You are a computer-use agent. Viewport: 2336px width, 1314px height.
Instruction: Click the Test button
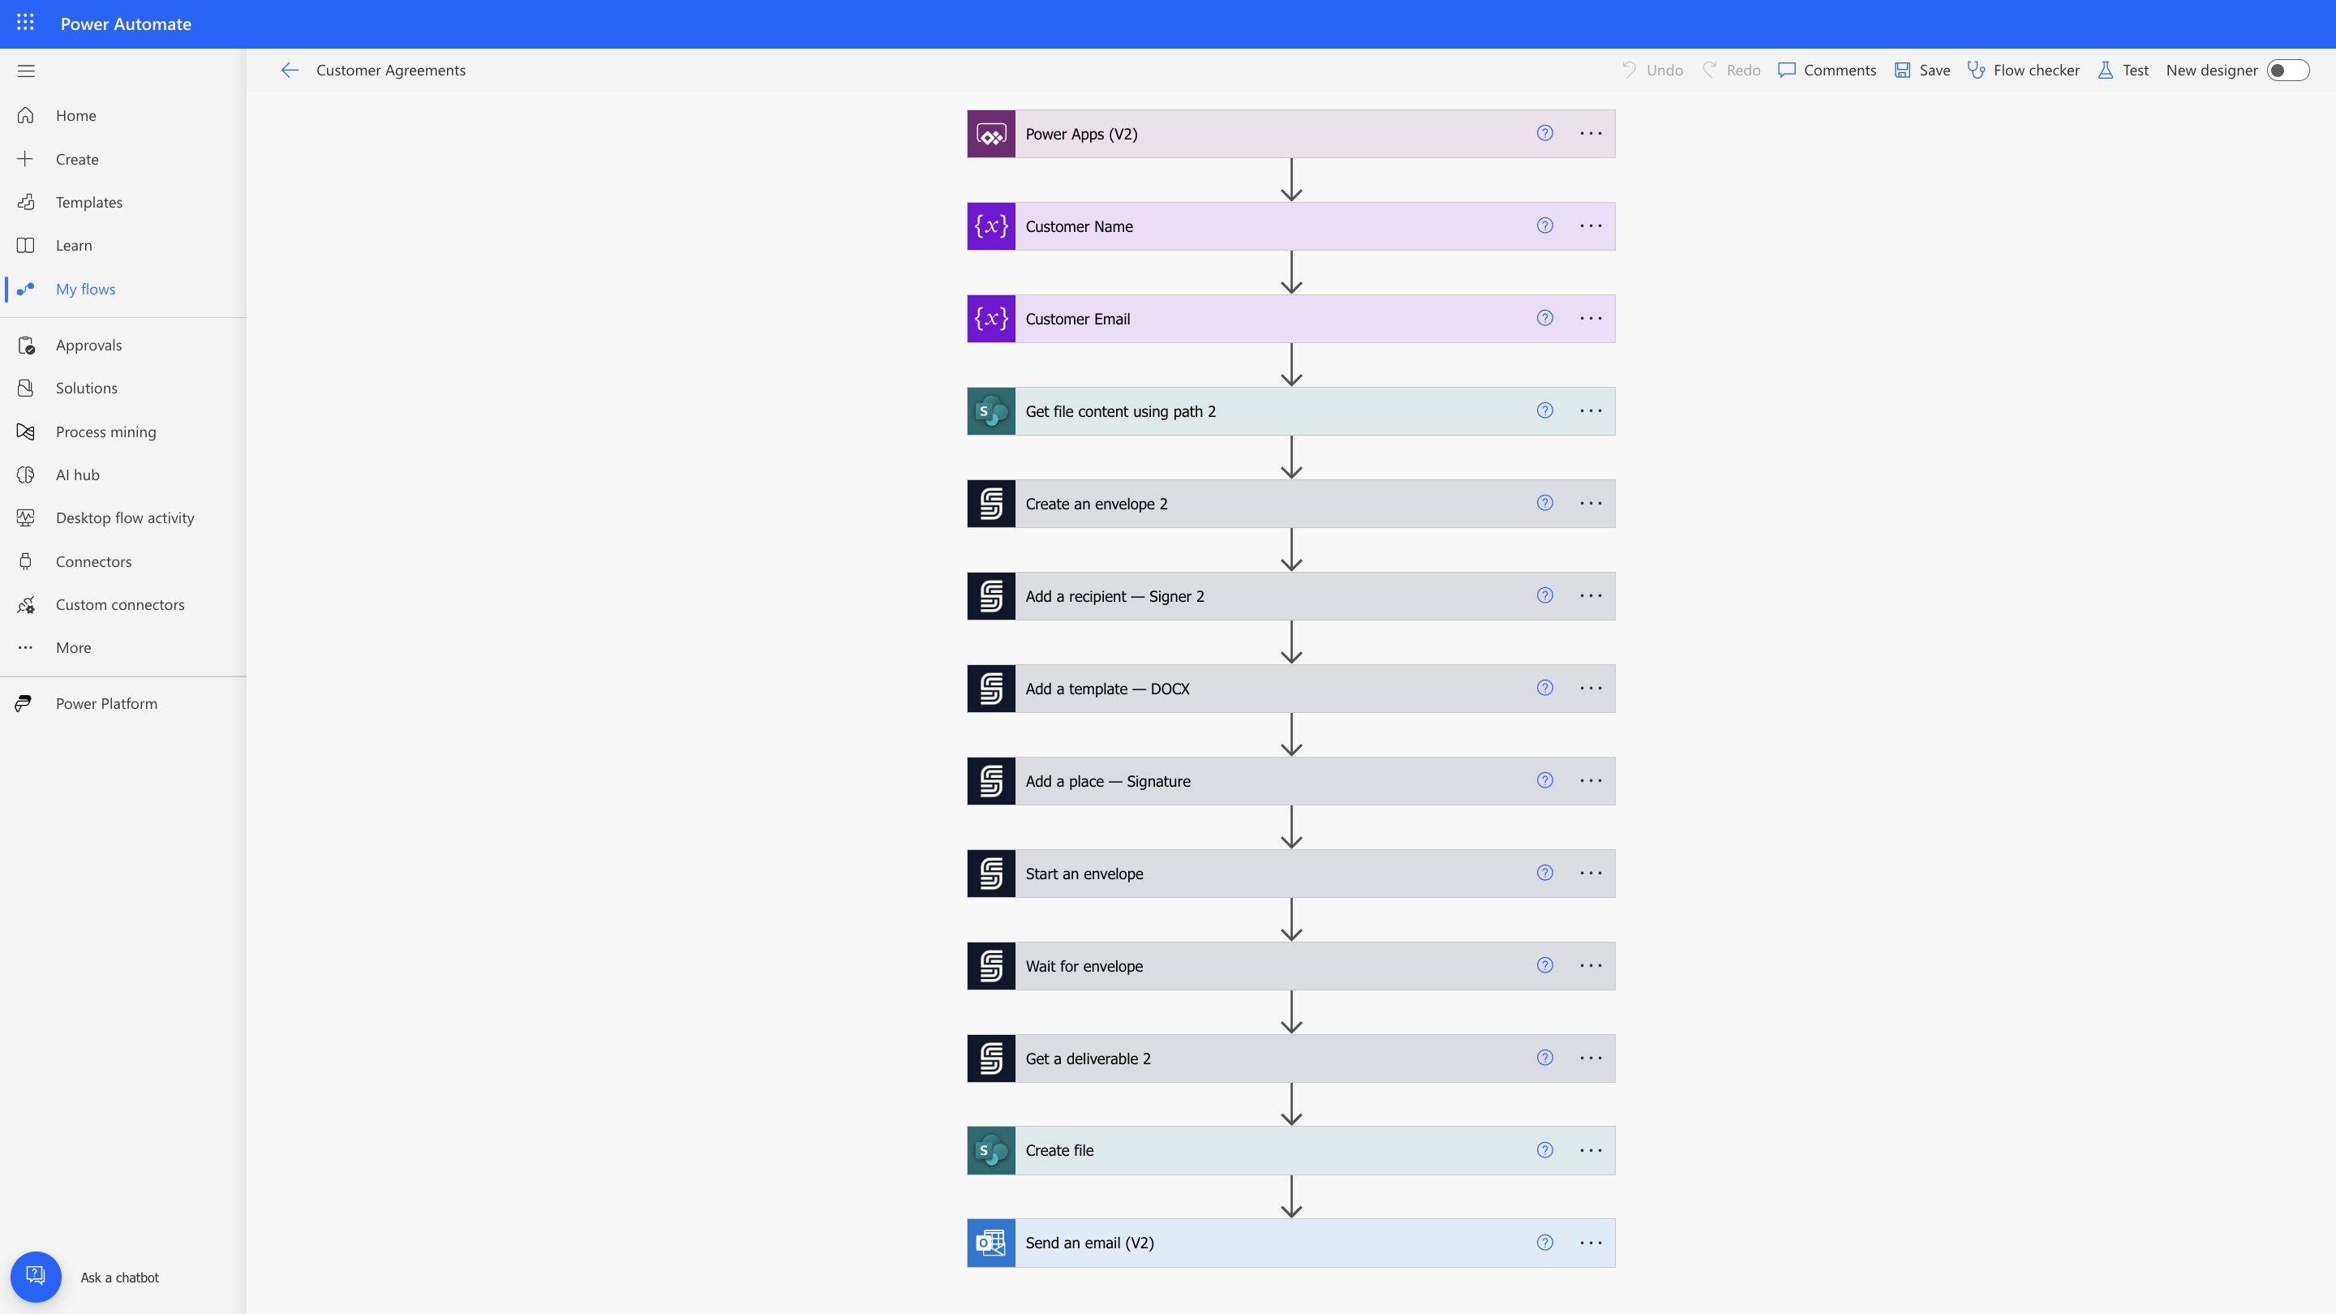2123,71
